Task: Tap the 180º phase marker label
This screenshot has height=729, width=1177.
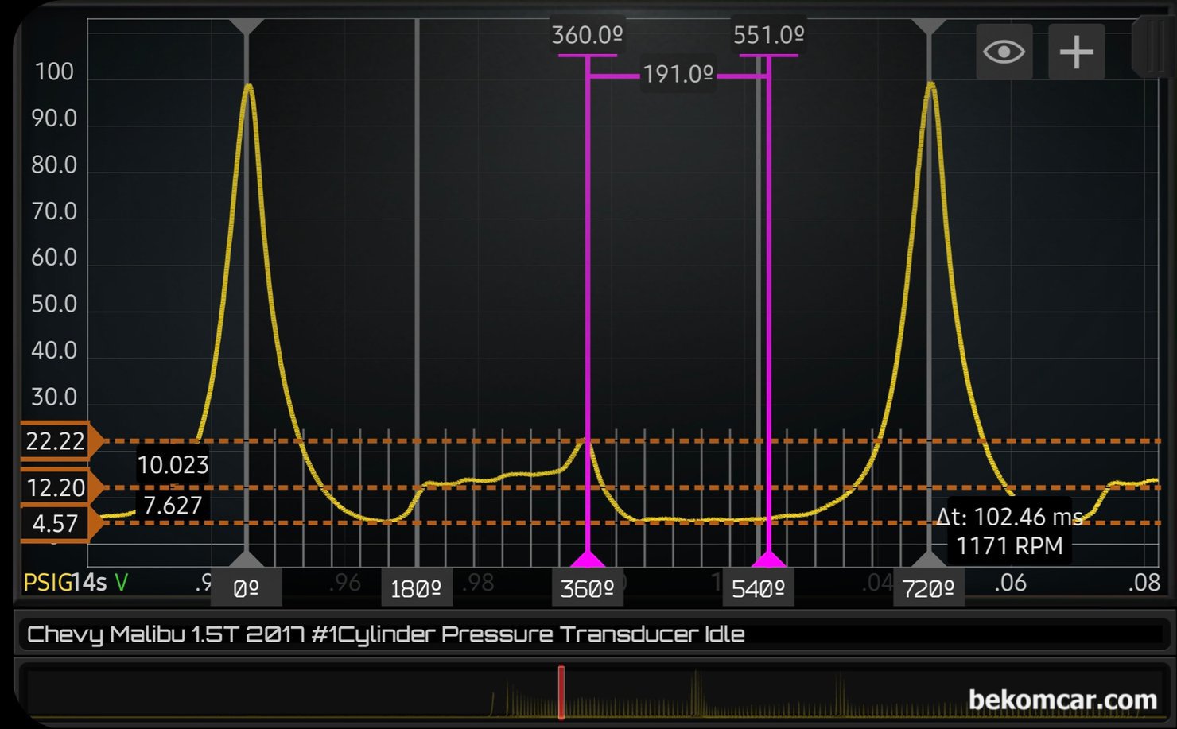Action: 416,588
